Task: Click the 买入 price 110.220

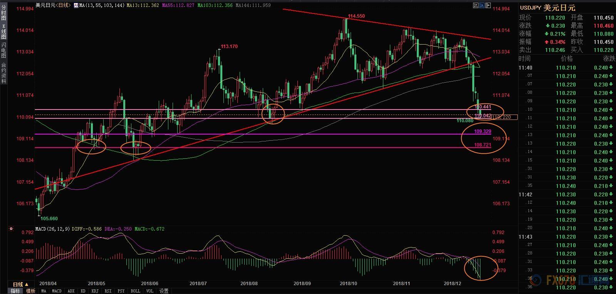Action: click(x=603, y=50)
